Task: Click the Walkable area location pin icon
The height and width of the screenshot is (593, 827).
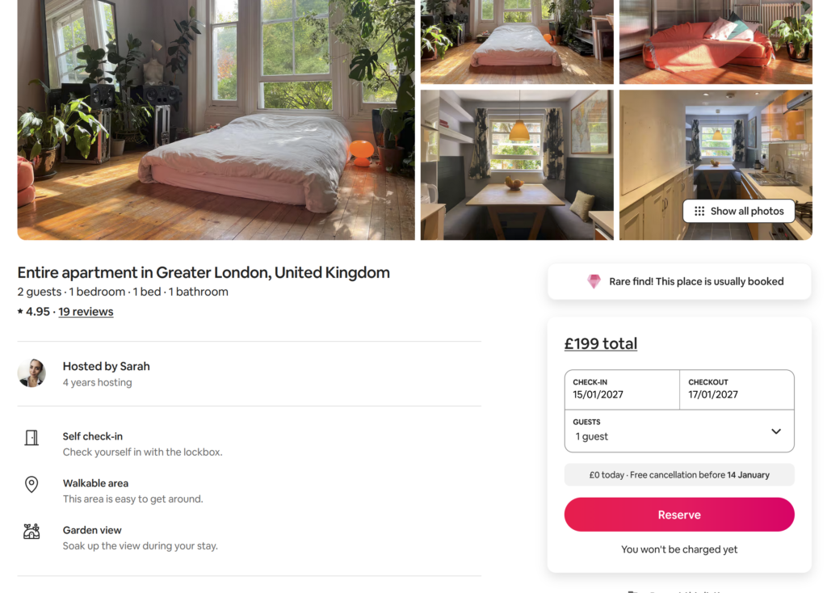Action: 31,484
